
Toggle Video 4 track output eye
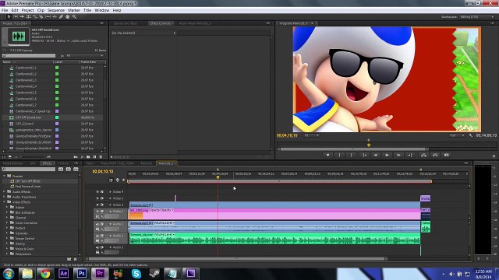[97, 192]
